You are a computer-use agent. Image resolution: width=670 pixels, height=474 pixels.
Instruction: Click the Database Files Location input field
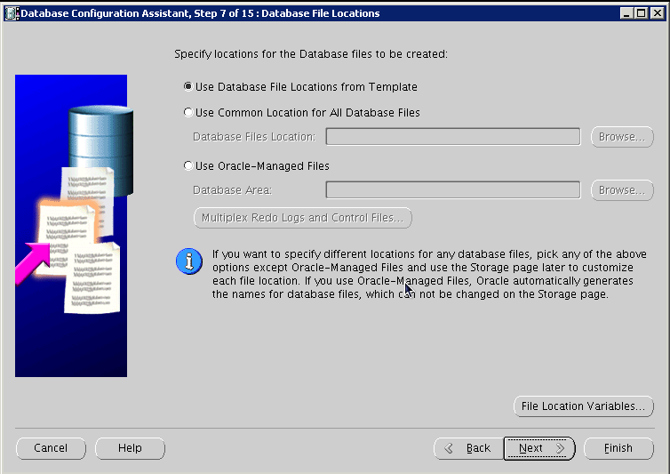(453, 136)
